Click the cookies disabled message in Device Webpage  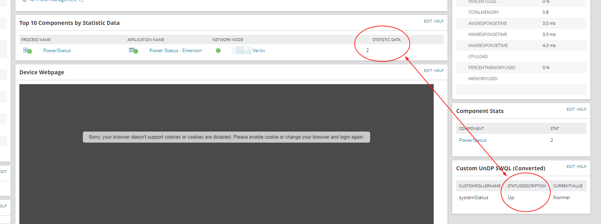coord(227,137)
